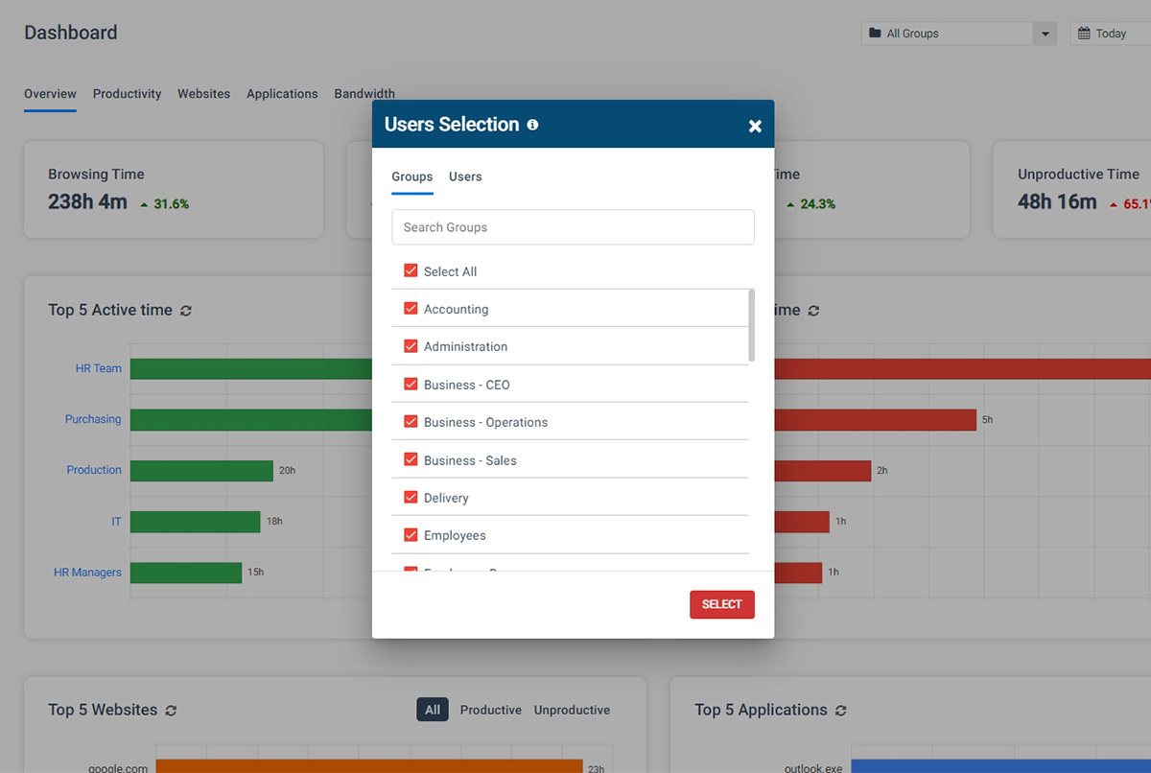Open the Productivity tab
Screen dimensions: 1151x773
[127, 93]
